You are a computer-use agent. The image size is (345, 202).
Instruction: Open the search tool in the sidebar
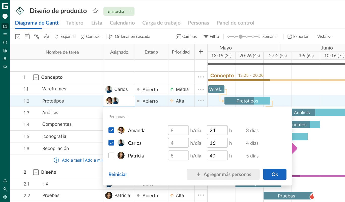[5, 189]
